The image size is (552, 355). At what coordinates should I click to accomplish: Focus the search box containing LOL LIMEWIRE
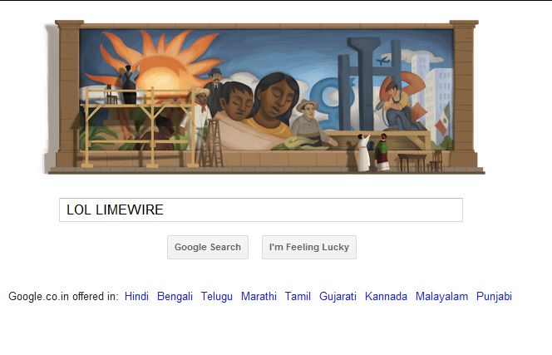pyautogui.click(x=261, y=210)
